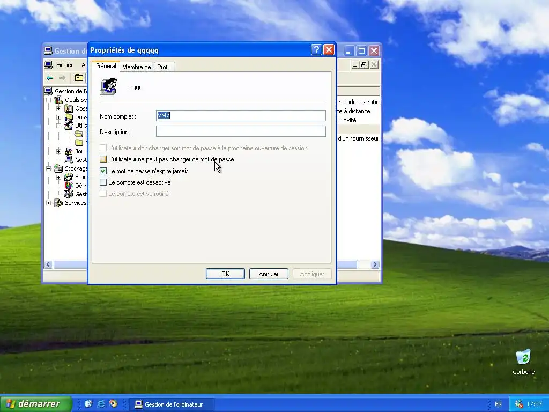
Task: Click the Utilisateurs et groupes locaux icon
Action: (x=69, y=126)
